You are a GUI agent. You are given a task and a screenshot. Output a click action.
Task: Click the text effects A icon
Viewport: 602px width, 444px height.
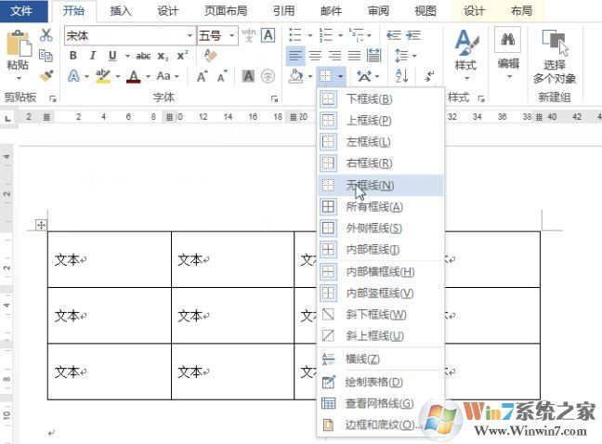(x=73, y=76)
